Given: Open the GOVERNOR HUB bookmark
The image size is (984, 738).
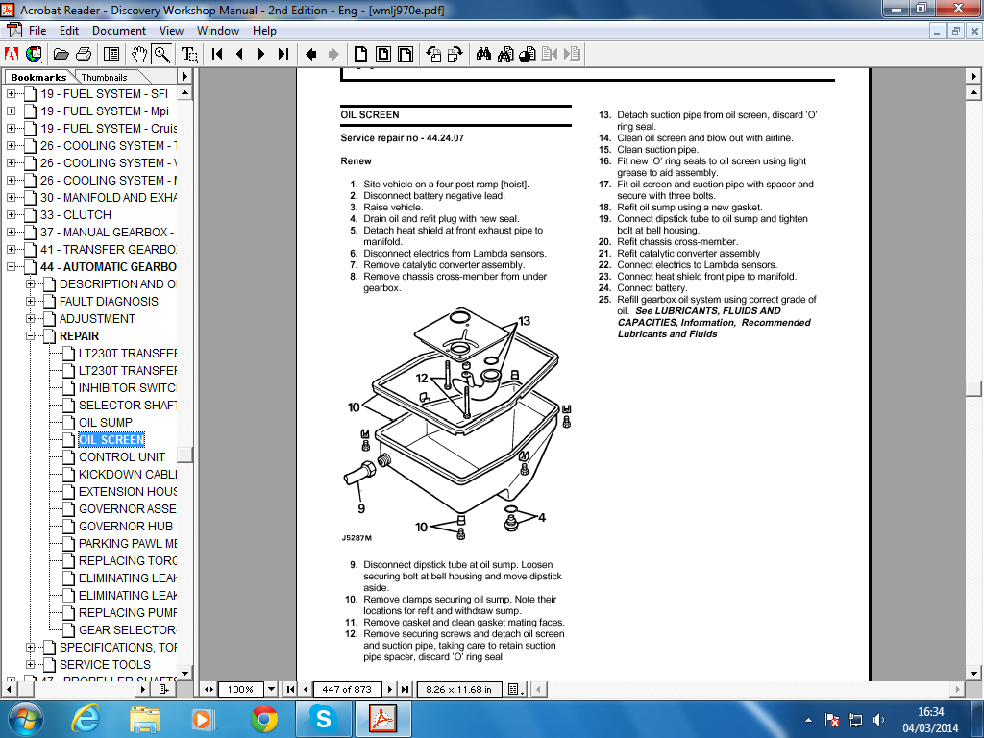Looking at the screenshot, I should [x=126, y=527].
